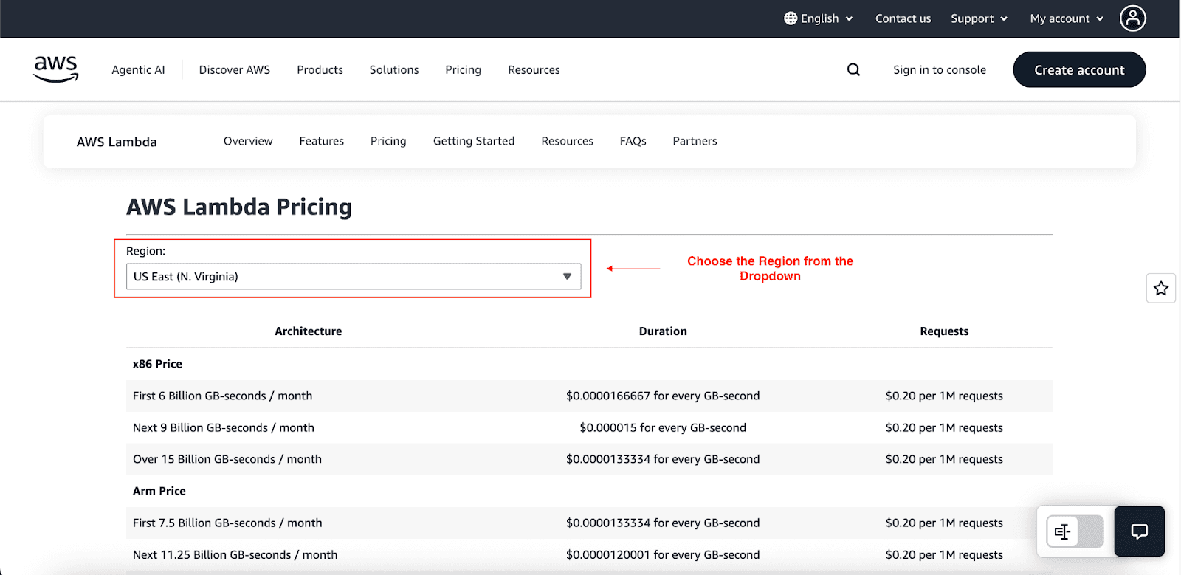
Task: Click the user profile avatar icon
Action: (1132, 18)
